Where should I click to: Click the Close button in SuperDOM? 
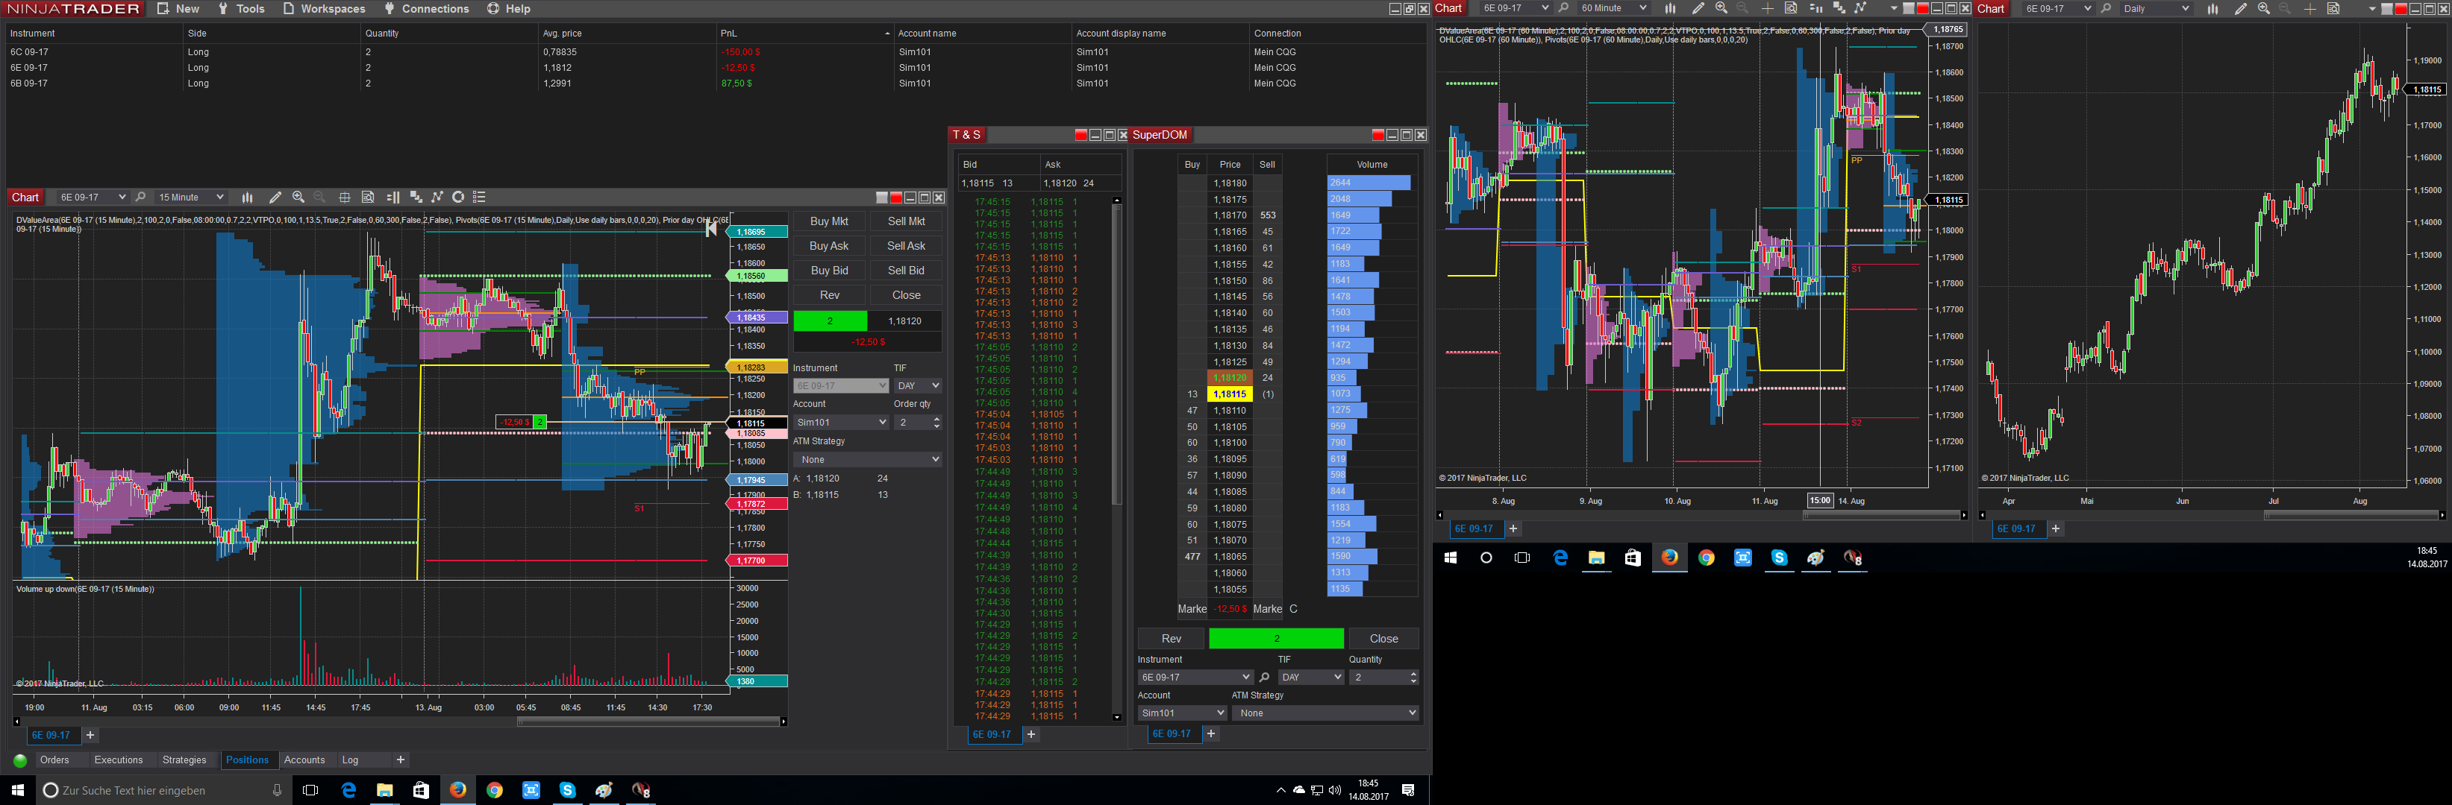click(x=1383, y=639)
